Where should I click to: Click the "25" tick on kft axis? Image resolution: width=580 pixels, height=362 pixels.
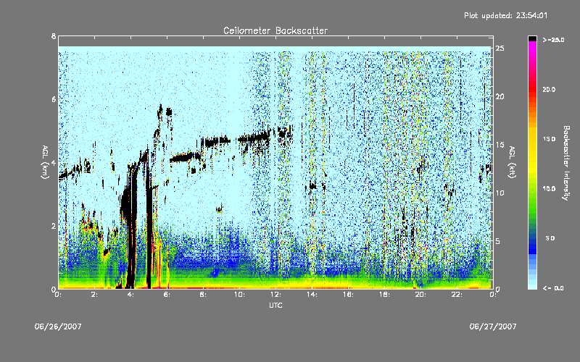500,48
